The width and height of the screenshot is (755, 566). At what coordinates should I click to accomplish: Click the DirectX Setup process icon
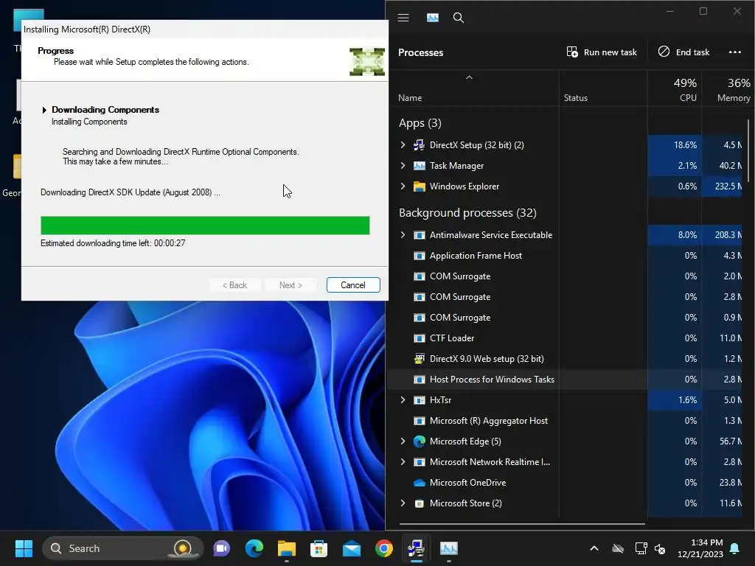[420, 145]
